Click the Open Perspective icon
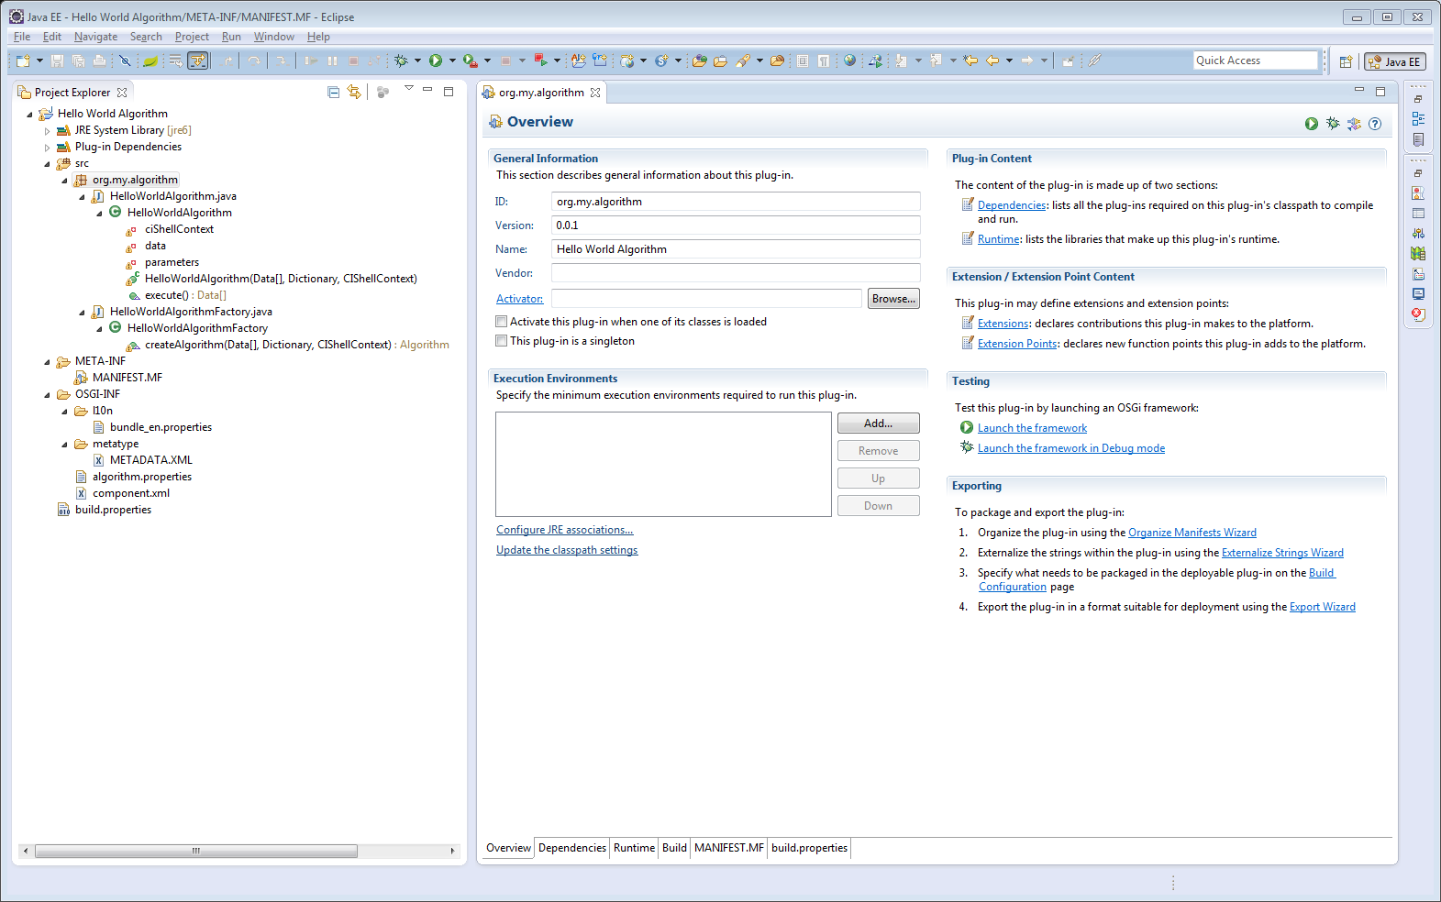This screenshot has width=1441, height=902. point(1346,61)
